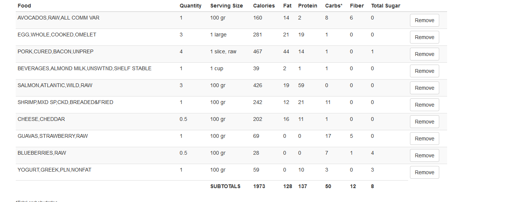Remove the breaded fried shrimp entry

click(424, 105)
